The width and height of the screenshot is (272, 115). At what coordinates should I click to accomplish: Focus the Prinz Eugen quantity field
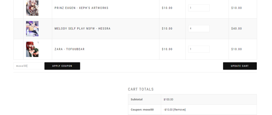point(199,8)
